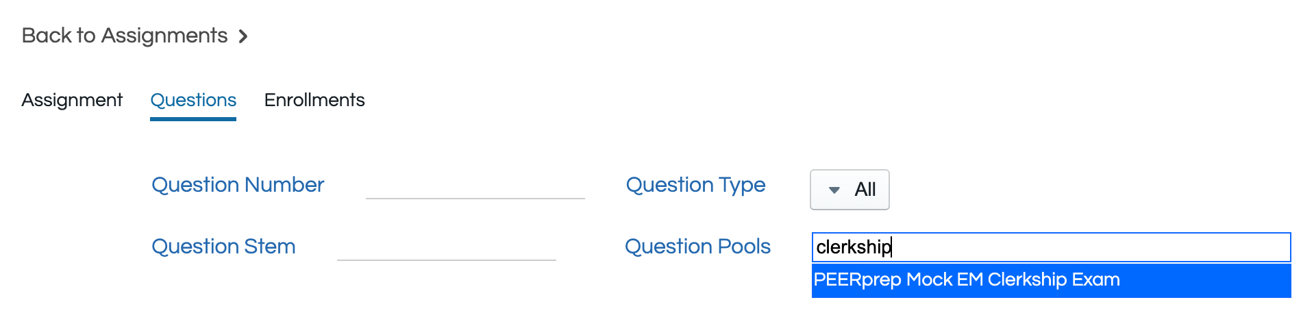Click the Question Stem label
This screenshot has width=1314, height=326.
(223, 247)
